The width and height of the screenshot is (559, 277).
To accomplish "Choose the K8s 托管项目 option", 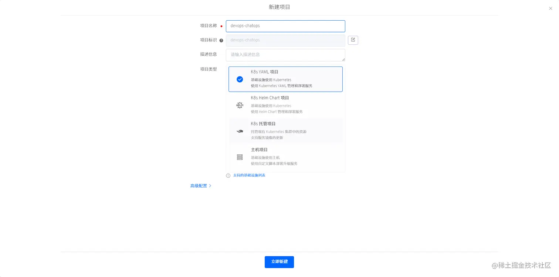I will coord(285,131).
